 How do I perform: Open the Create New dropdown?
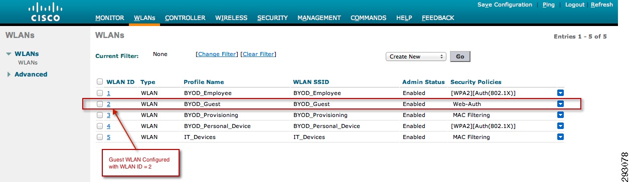tap(416, 56)
